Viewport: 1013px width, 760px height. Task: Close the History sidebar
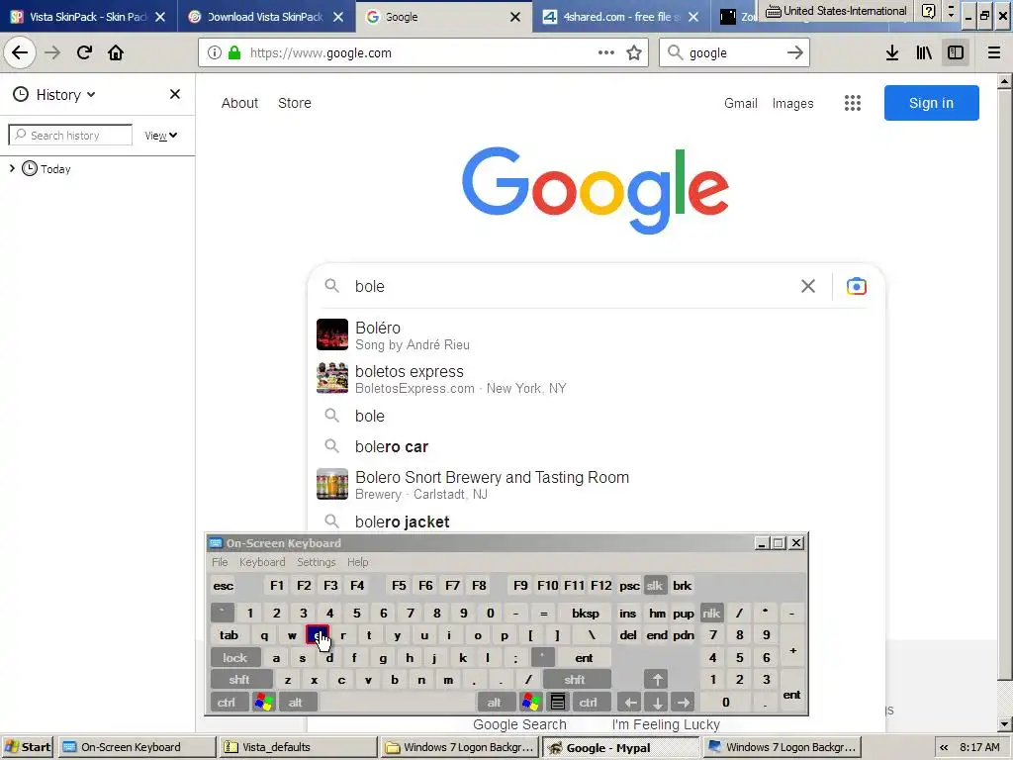[174, 94]
